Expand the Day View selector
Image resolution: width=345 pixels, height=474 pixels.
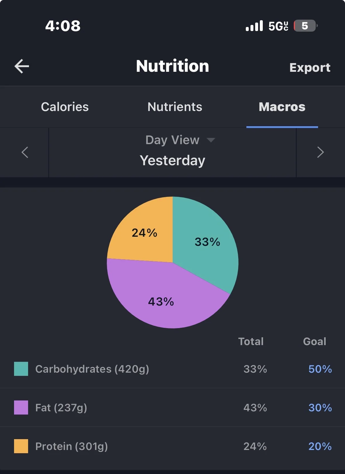(x=172, y=140)
